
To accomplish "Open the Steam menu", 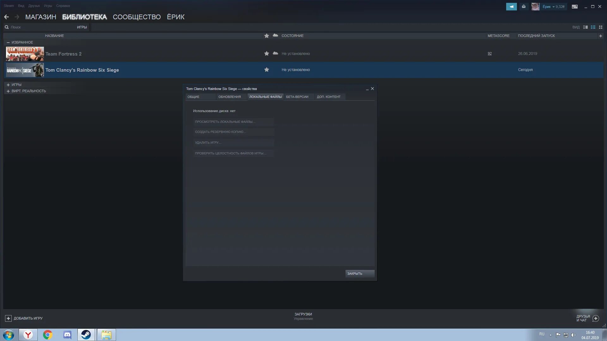I will [9, 6].
